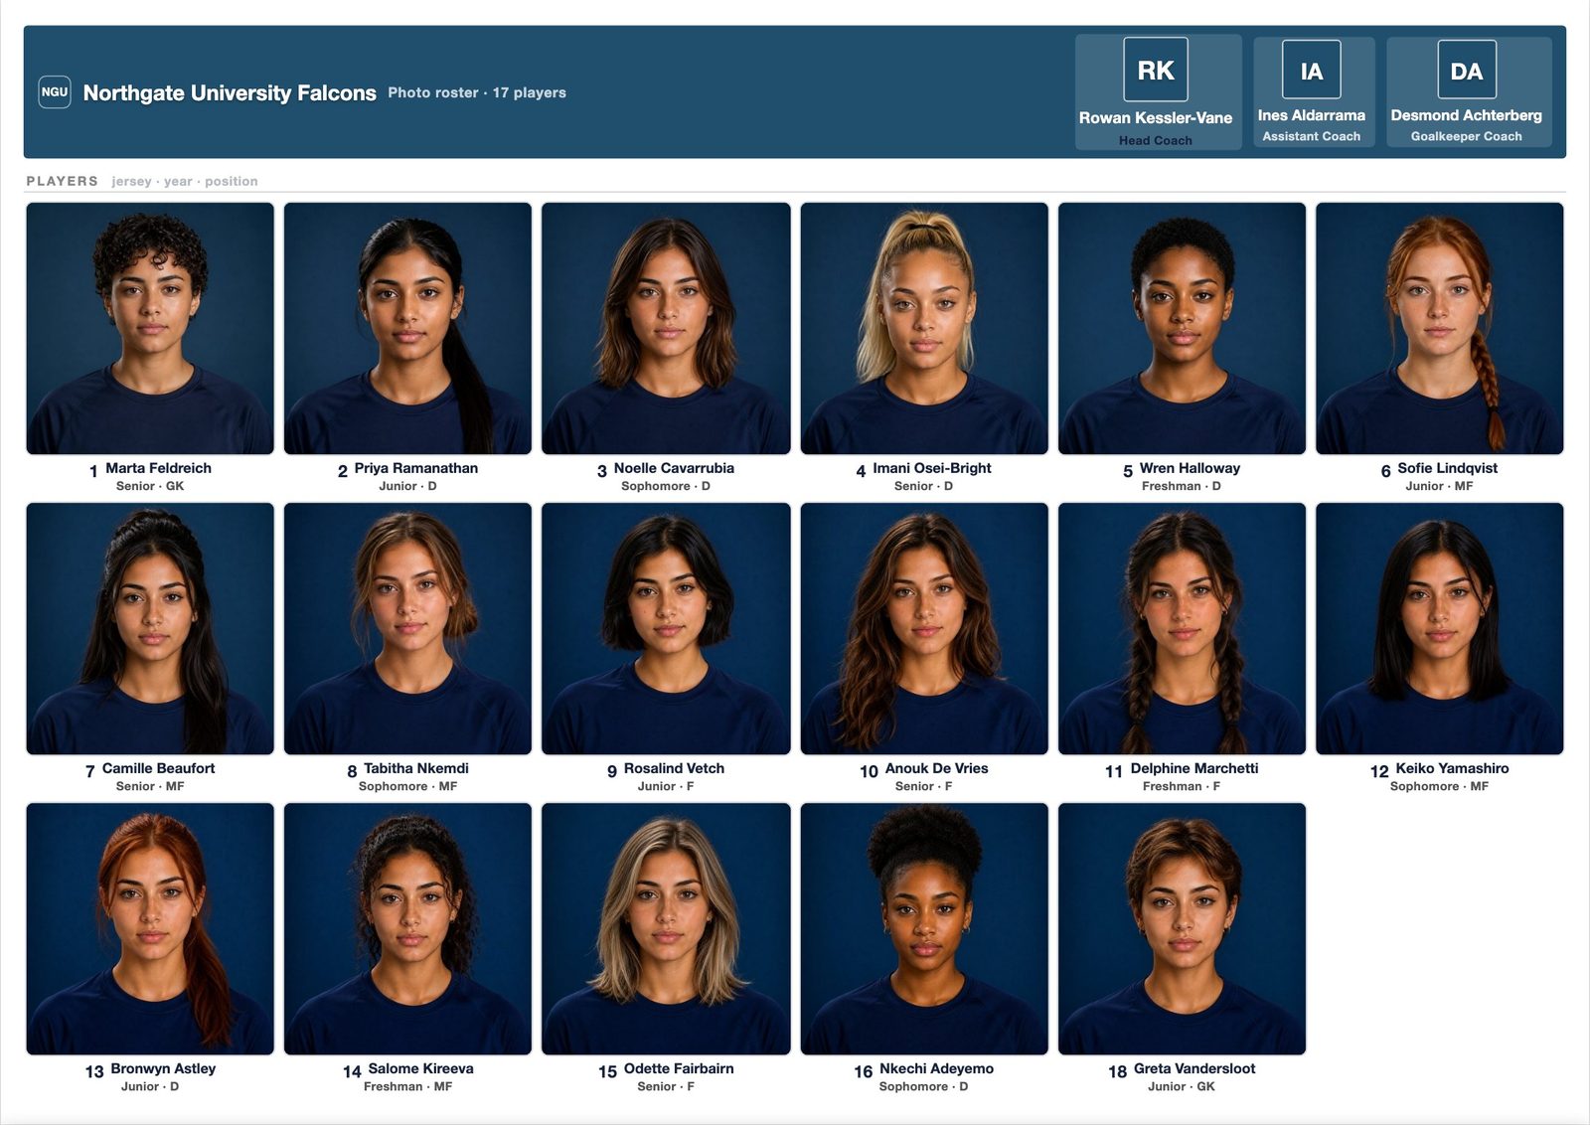Click the name Priya Ramanathan
Viewport: 1590px width, 1125px height.
(x=416, y=468)
